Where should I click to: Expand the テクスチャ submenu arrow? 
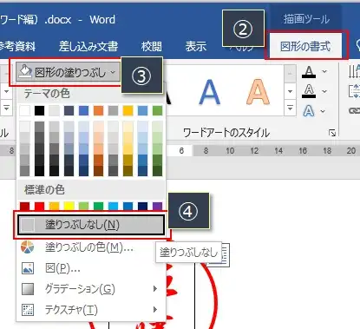click(155, 310)
